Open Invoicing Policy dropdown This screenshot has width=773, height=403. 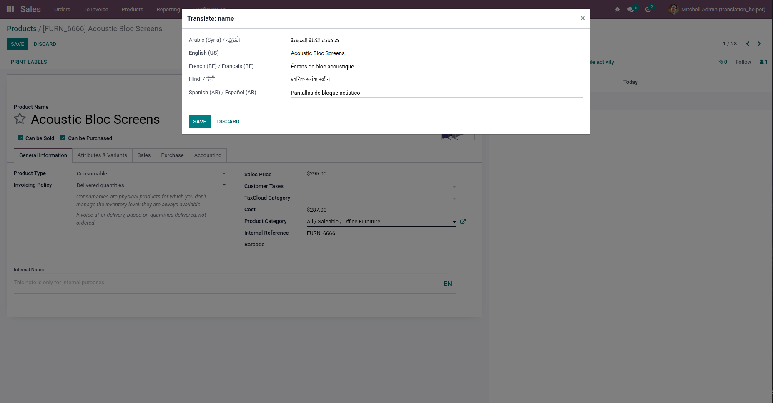[151, 185]
